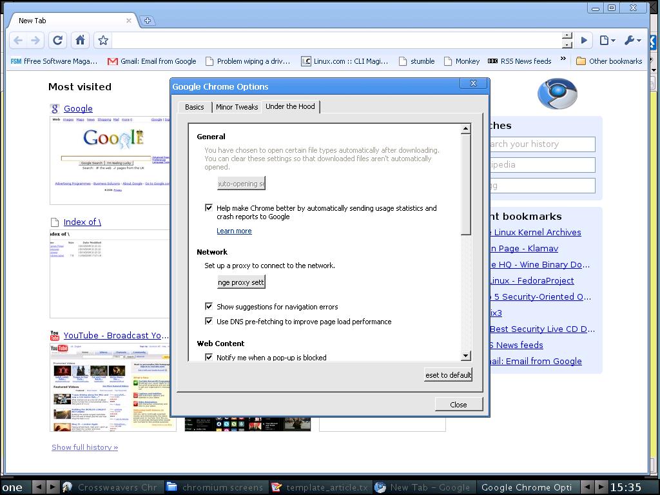Close the Google Chrome Options dialog with X
The height and width of the screenshot is (495, 660).
(x=473, y=83)
